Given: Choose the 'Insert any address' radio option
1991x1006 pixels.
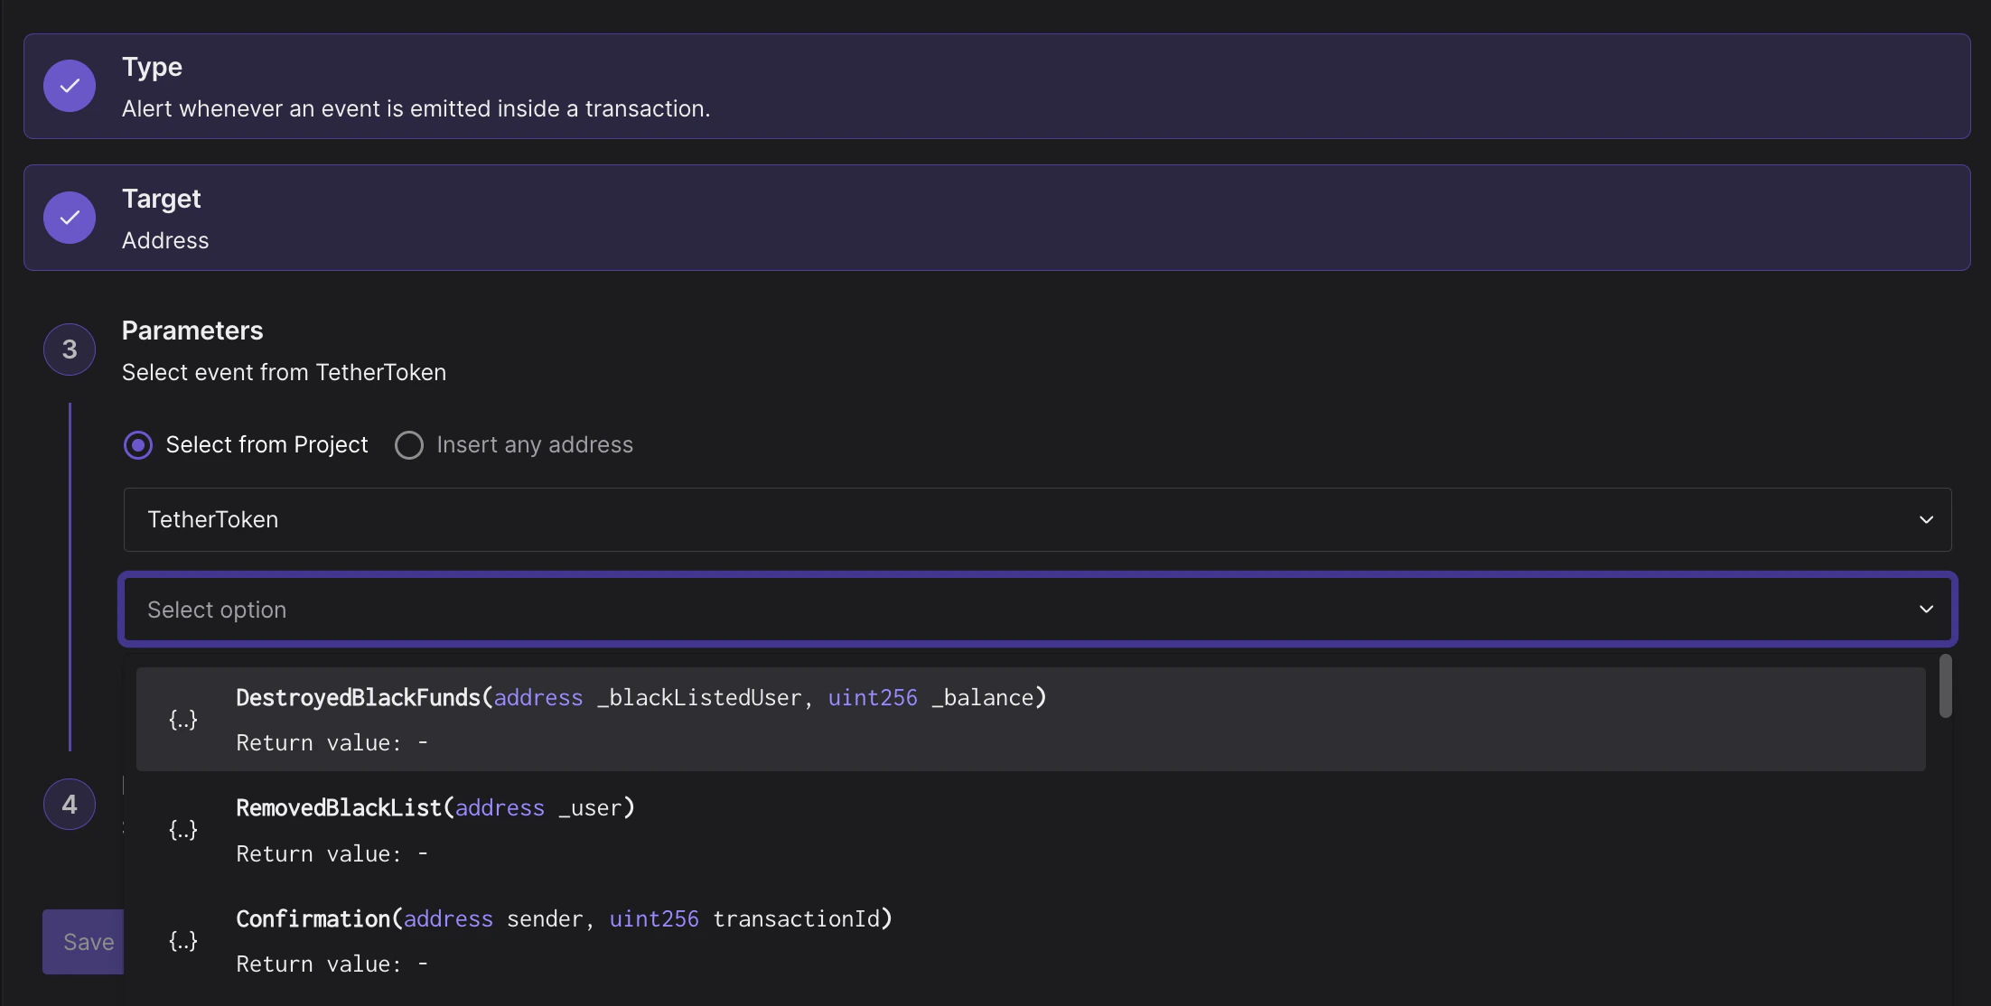Looking at the screenshot, I should tap(409, 445).
